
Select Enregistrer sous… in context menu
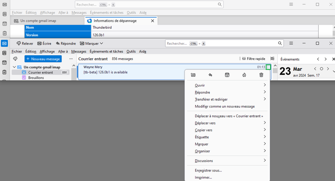pyautogui.click(x=208, y=170)
